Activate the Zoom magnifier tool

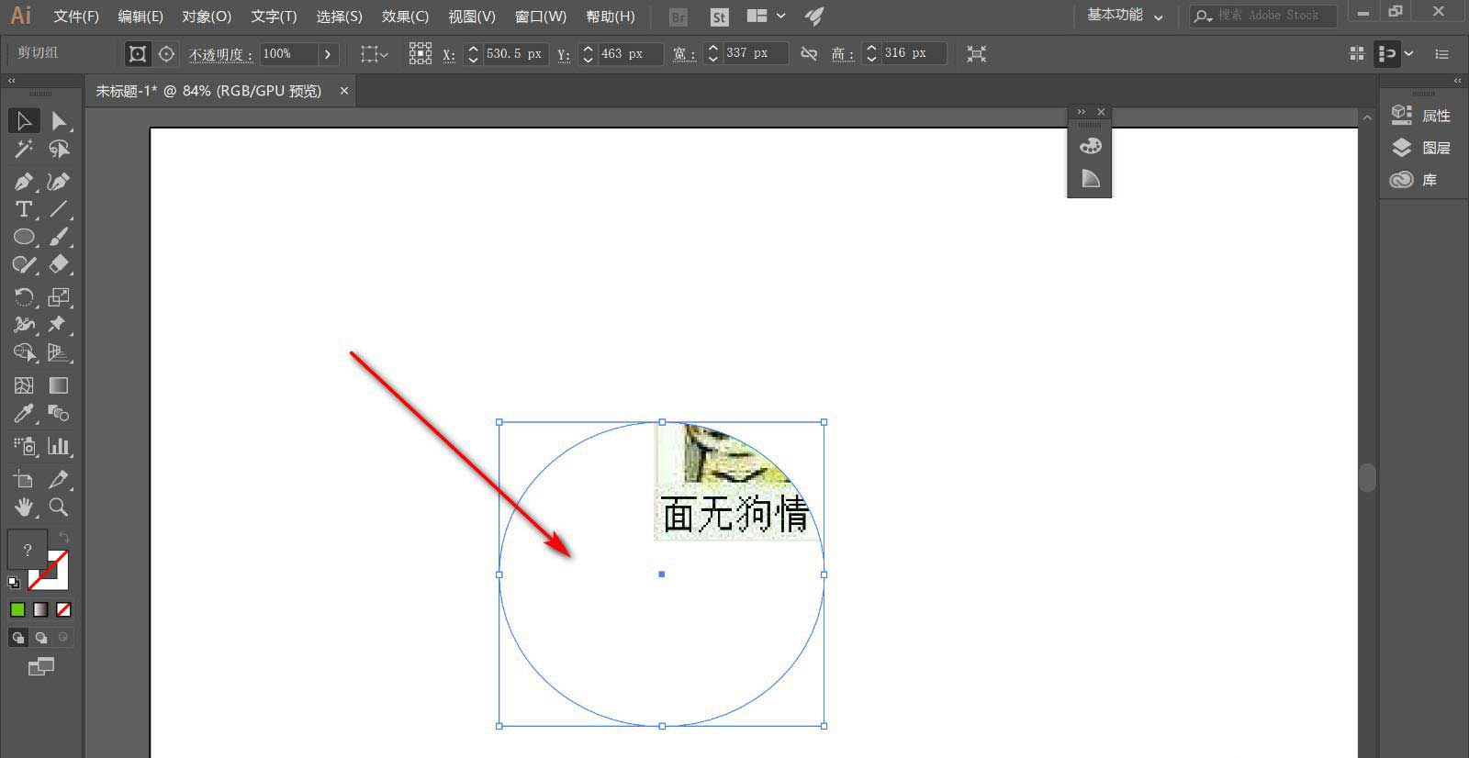tap(58, 507)
